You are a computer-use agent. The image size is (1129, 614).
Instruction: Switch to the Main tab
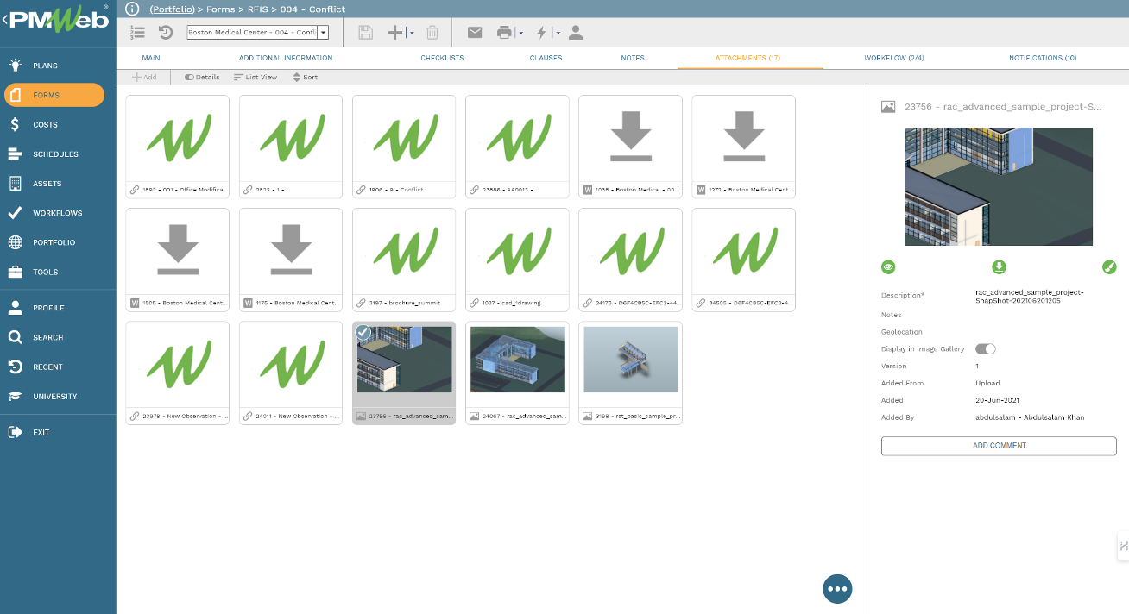pyautogui.click(x=151, y=58)
